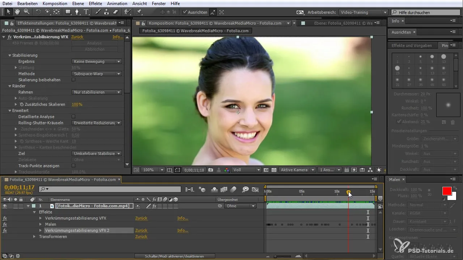
Task: Select the Puppet Pin tool
Action: 139,12
